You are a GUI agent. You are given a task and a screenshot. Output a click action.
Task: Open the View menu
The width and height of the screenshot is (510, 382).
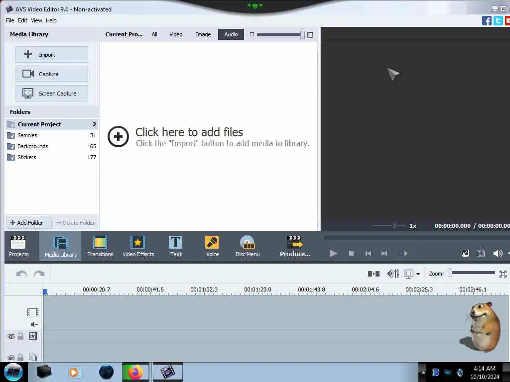coord(36,20)
